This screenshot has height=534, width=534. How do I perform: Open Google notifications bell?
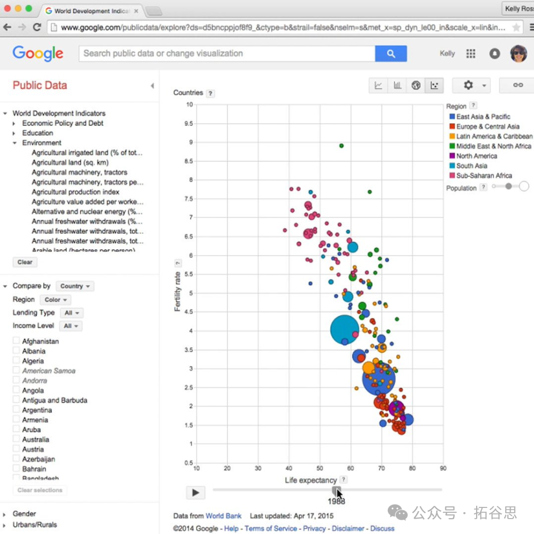(x=495, y=54)
